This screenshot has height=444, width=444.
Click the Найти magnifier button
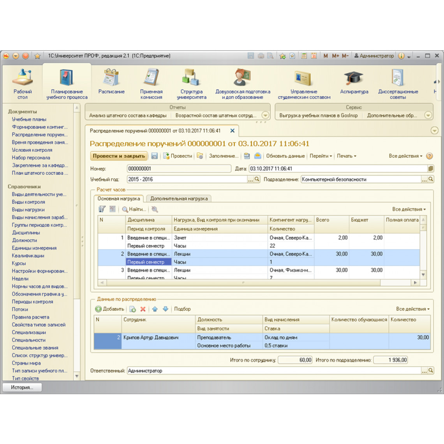pos(134,209)
